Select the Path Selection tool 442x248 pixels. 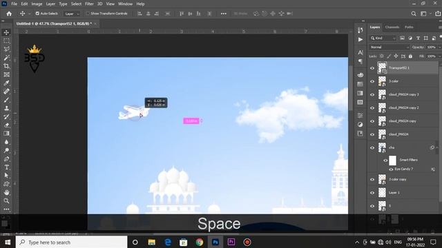tap(6, 176)
